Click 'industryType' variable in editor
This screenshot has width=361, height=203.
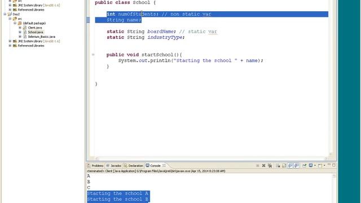point(165,37)
